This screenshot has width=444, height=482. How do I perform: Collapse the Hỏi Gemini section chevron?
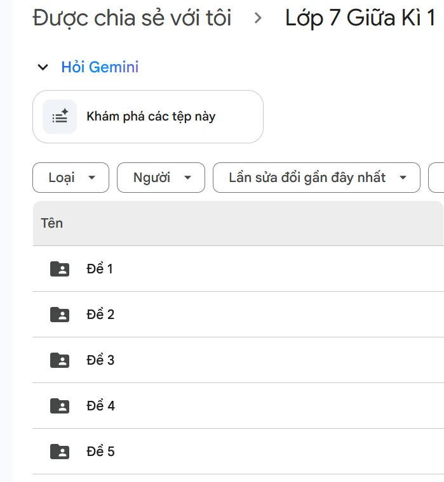(x=43, y=67)
